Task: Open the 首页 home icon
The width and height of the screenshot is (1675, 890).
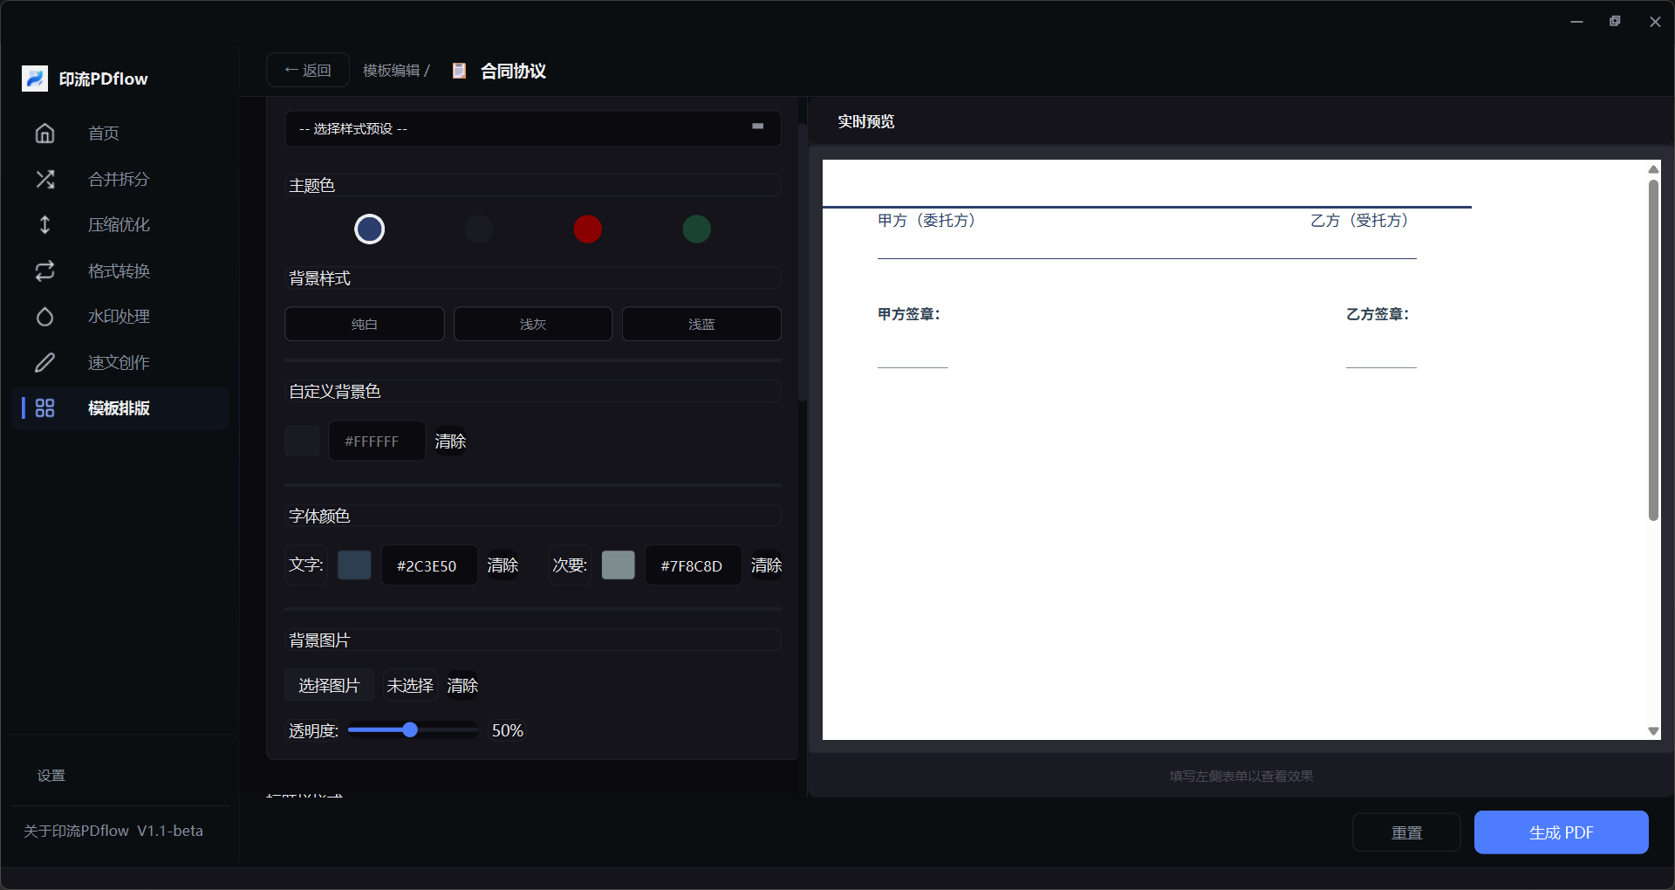Action: pos(44,133)
